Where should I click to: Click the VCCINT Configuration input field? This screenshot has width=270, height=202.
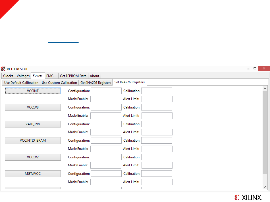[x=106, y=91]
